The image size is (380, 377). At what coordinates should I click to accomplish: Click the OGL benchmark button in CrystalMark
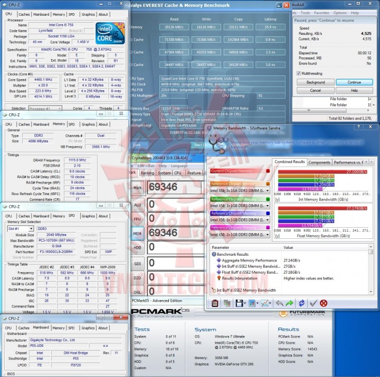click(x=137, y=292)
